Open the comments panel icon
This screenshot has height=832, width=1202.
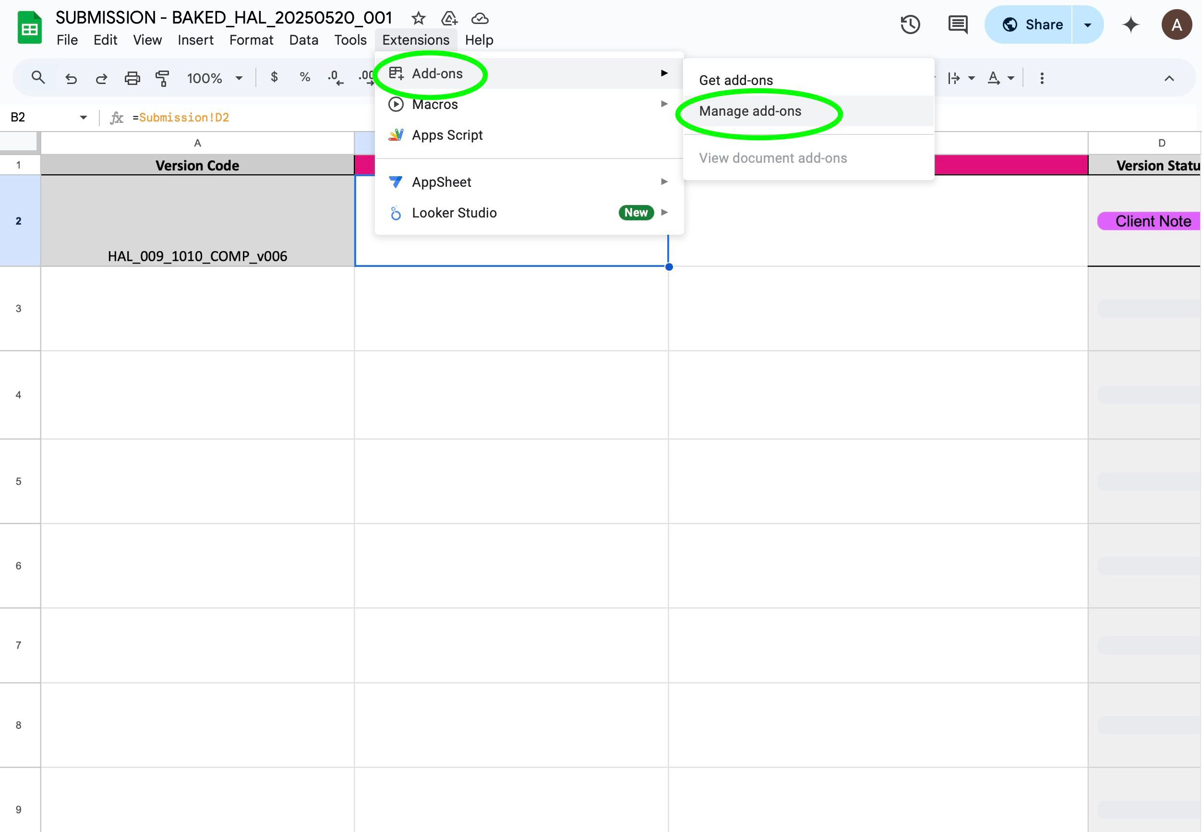[x=958, y=24]
